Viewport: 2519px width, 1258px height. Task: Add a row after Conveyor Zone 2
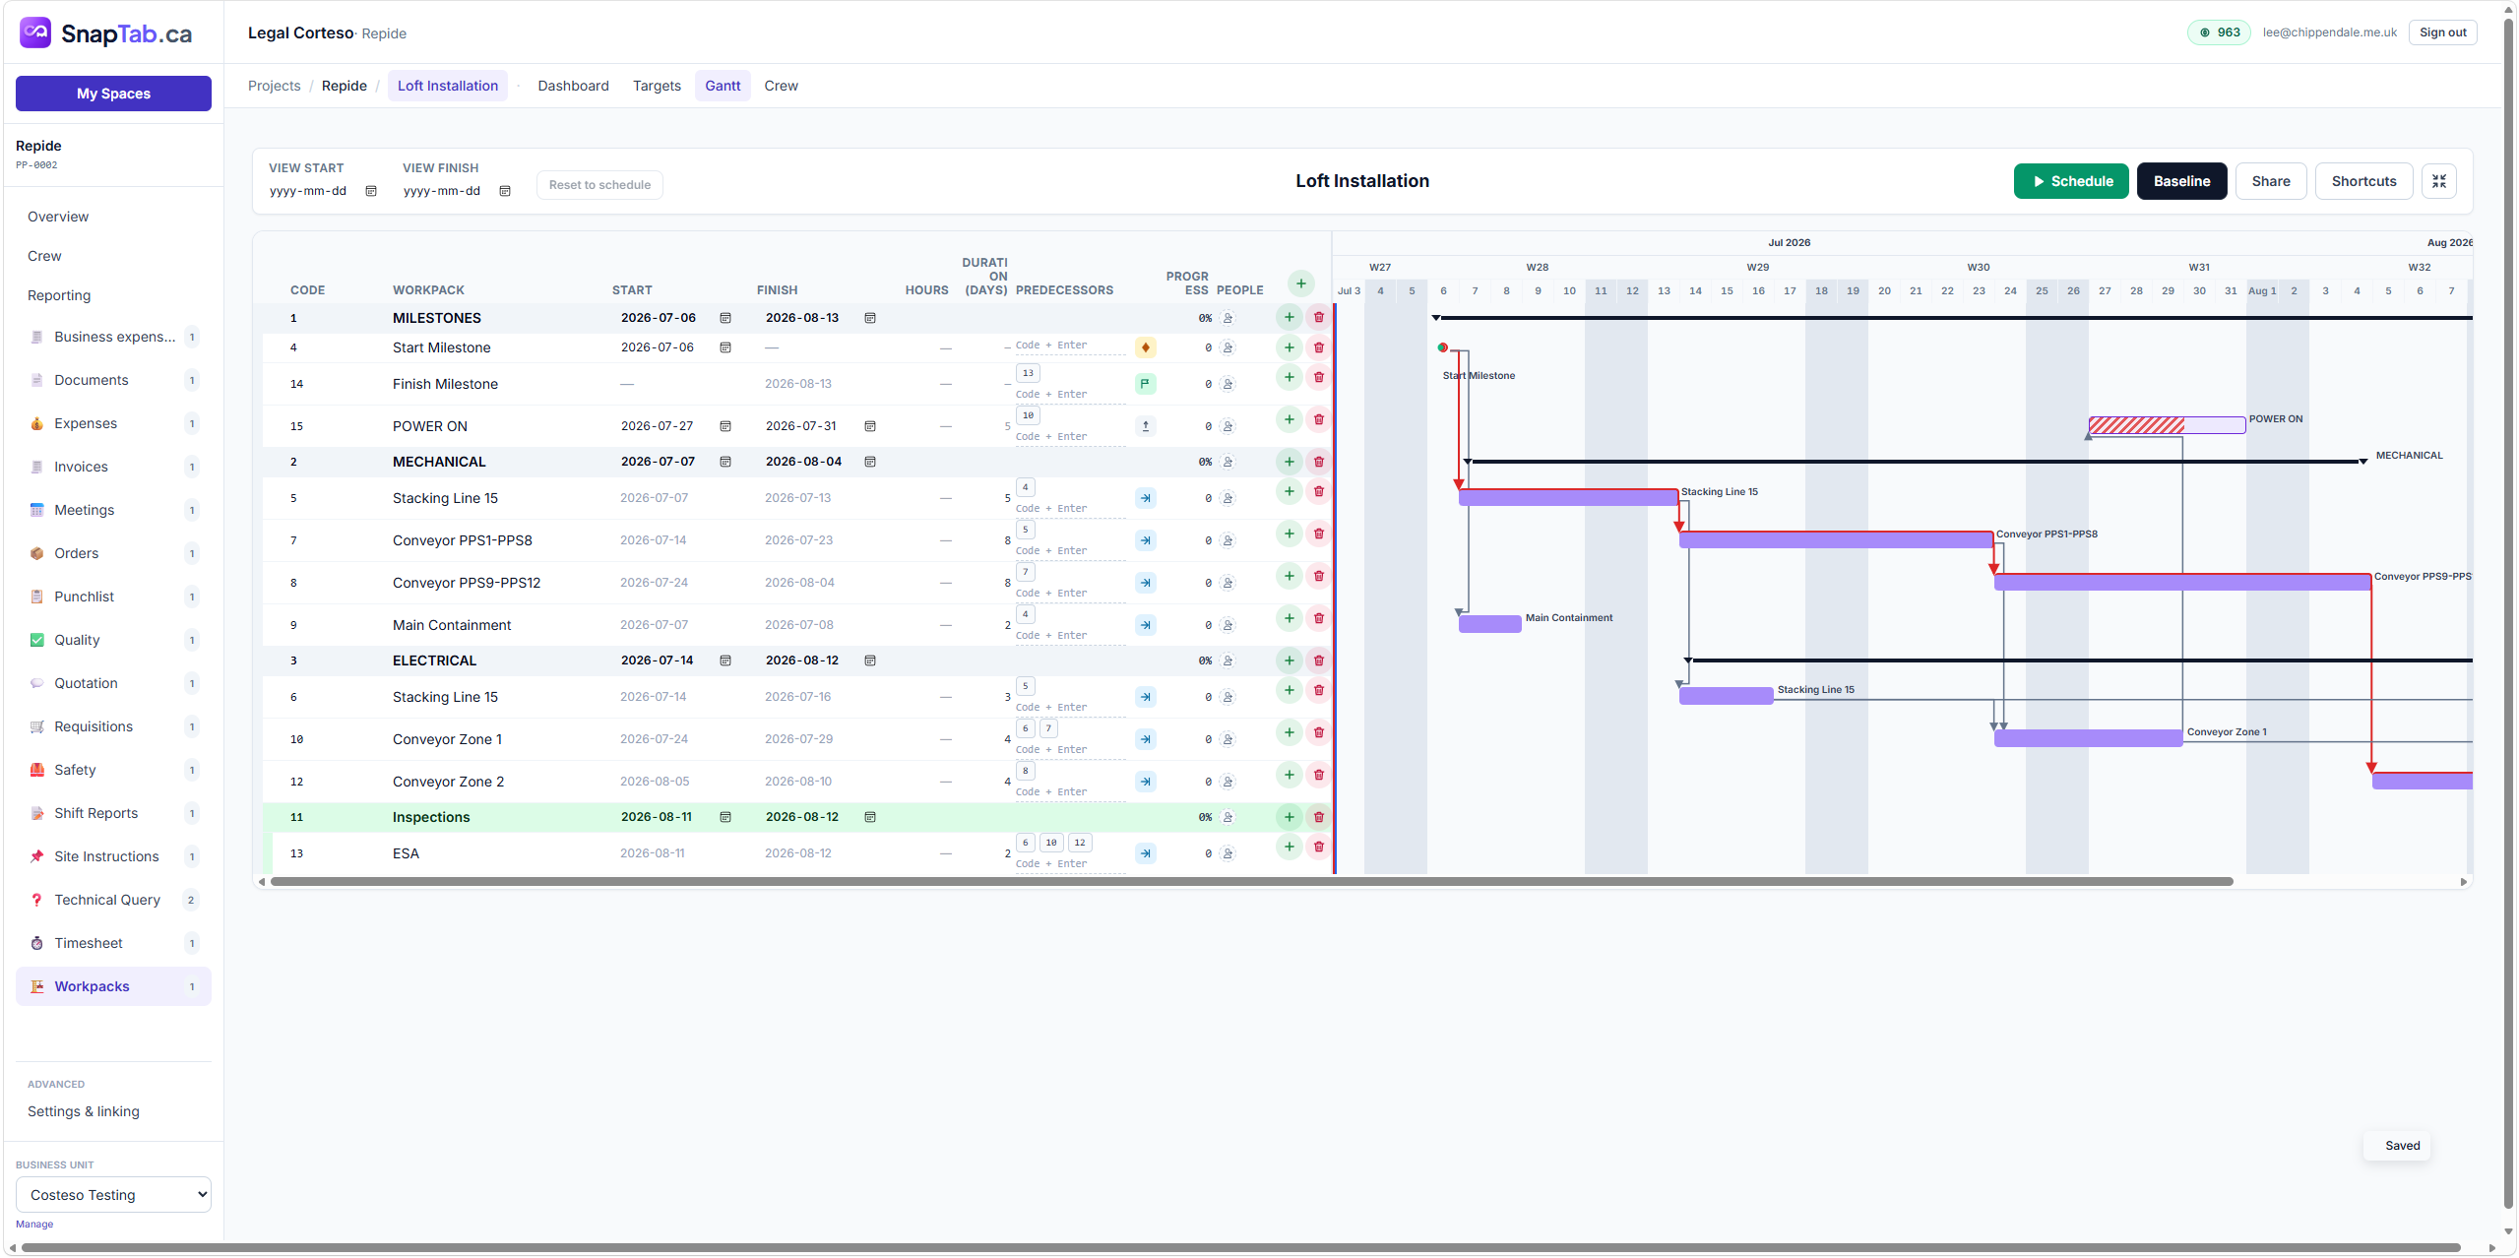[x=1289, y=775]
